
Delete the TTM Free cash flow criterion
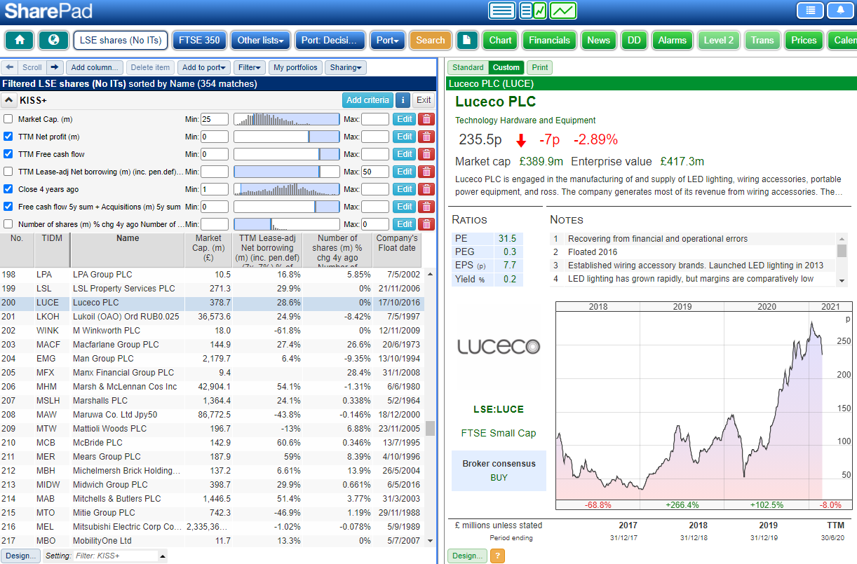pos(426,154)
